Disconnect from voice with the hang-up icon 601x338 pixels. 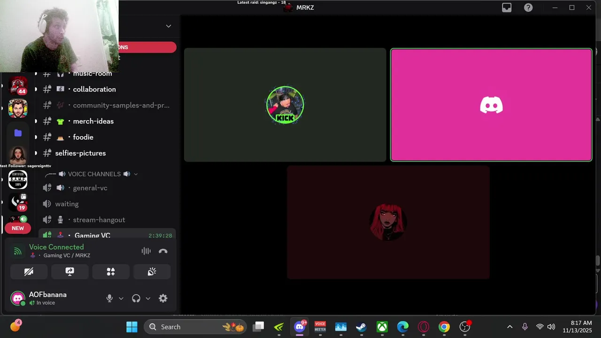pyautogui.click(x=163, y=251)
